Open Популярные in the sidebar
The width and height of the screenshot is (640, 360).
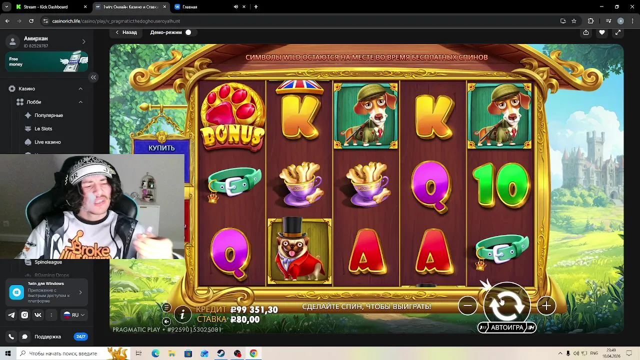tap(48, 115)
